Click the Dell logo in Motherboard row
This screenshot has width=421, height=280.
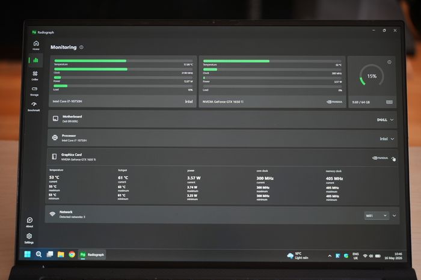(x=382, y=120)
